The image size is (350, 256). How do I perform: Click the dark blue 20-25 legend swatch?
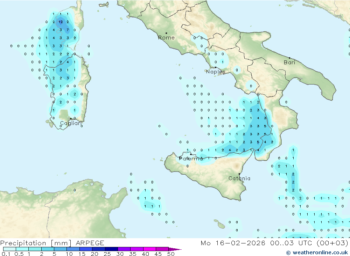coord(99,249)
